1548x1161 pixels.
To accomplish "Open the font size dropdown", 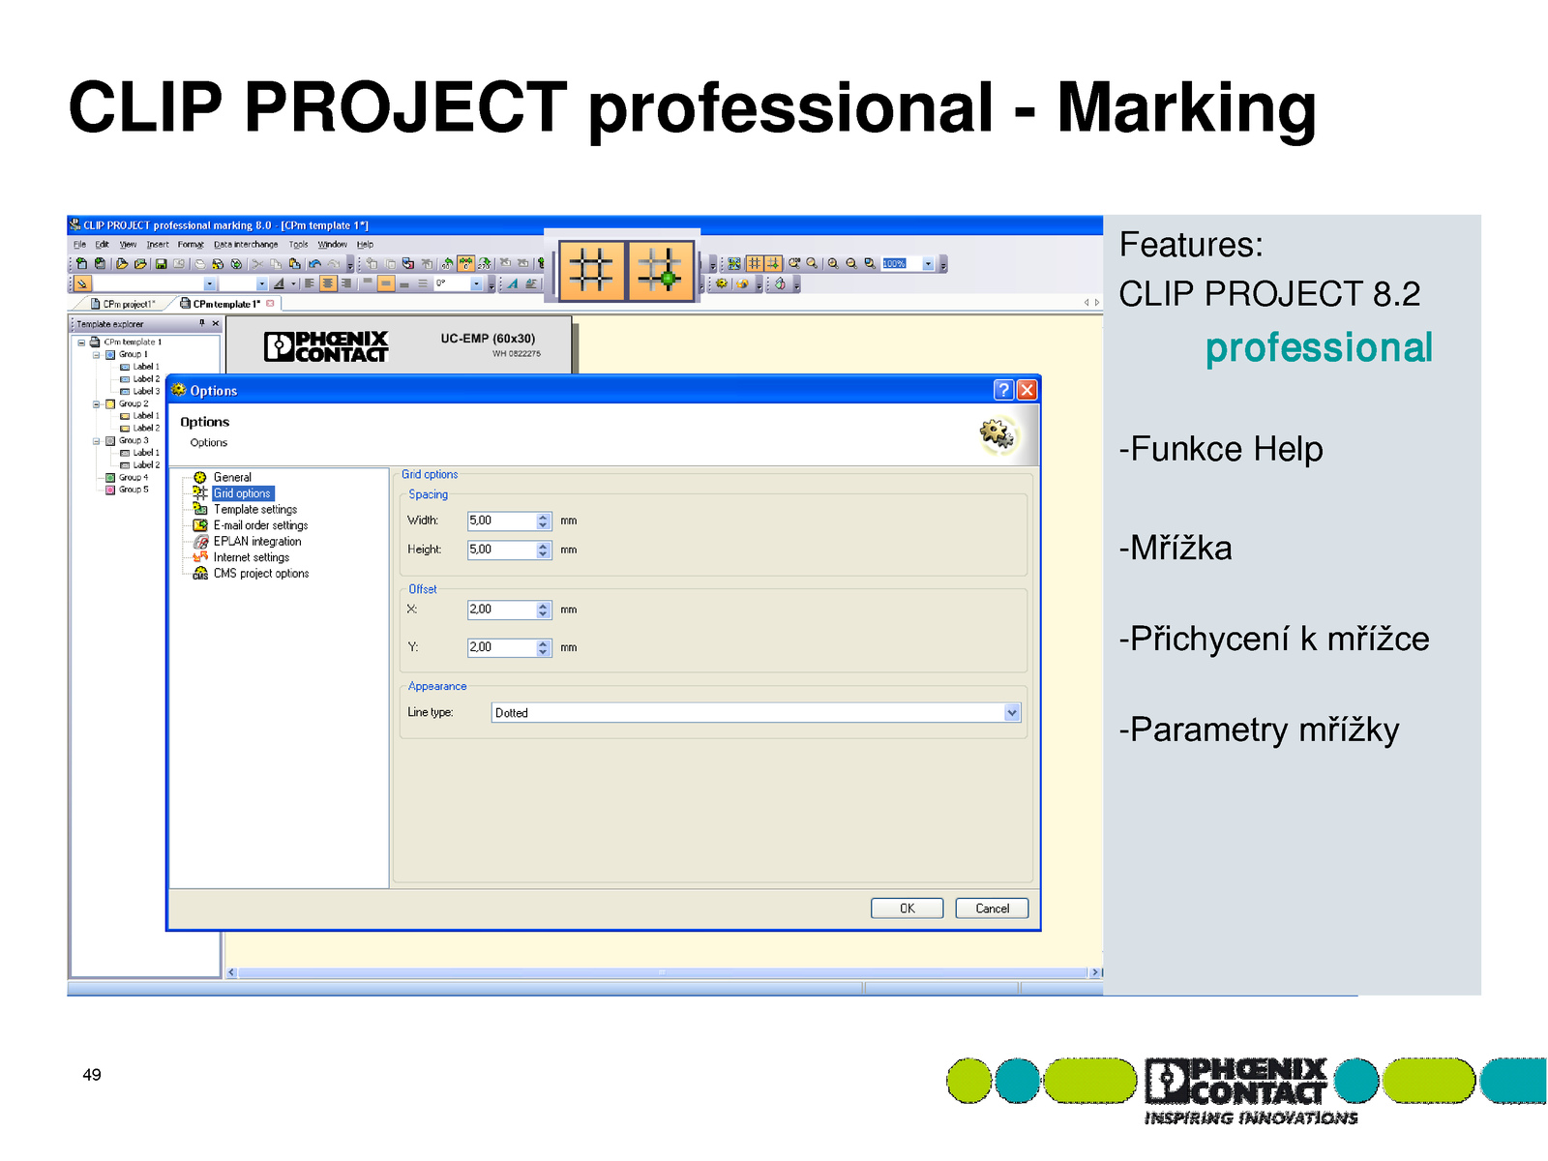I will 262,283.
